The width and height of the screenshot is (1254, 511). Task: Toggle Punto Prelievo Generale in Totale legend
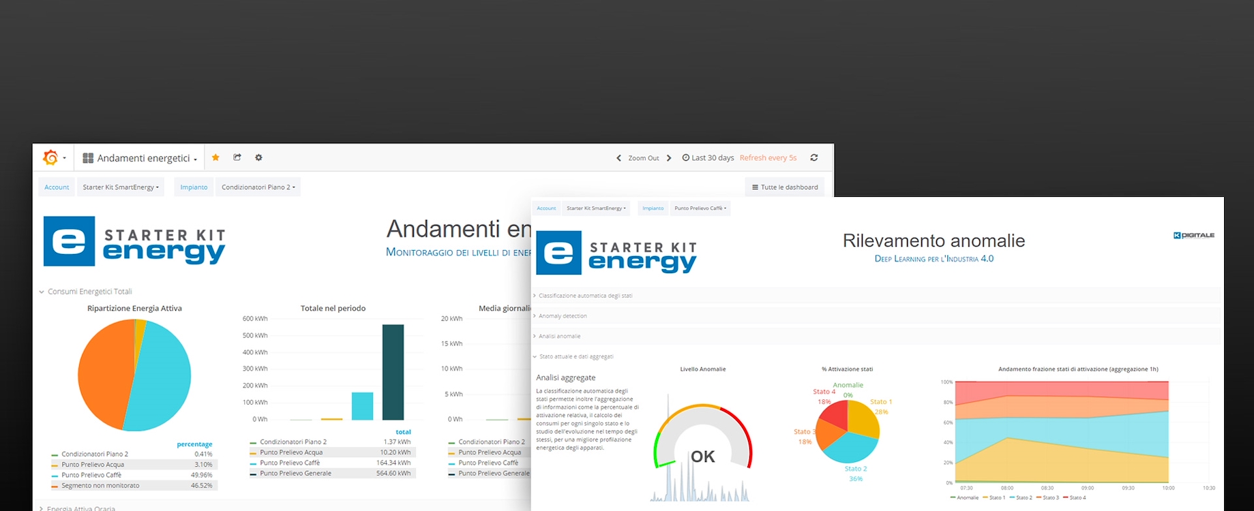[x=295, y=474]
